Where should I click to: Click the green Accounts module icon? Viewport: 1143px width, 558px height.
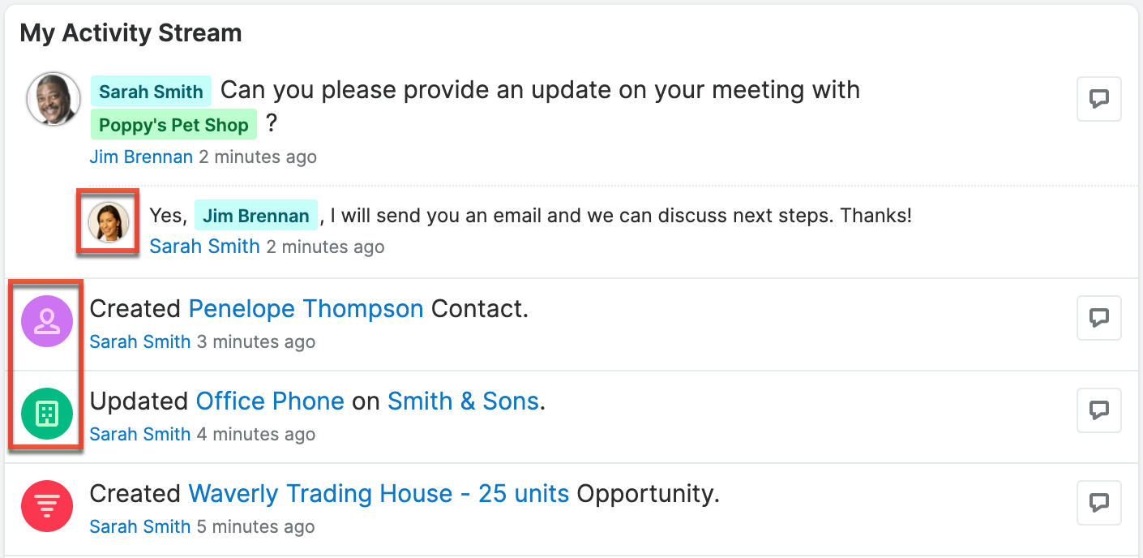[47, 414]
